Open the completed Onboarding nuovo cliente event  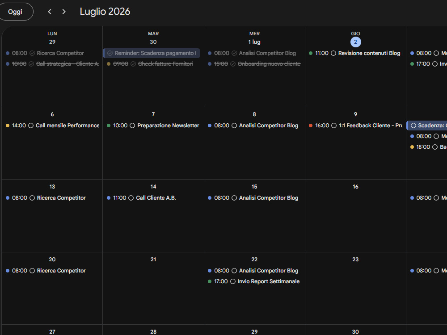coord(254,64)
